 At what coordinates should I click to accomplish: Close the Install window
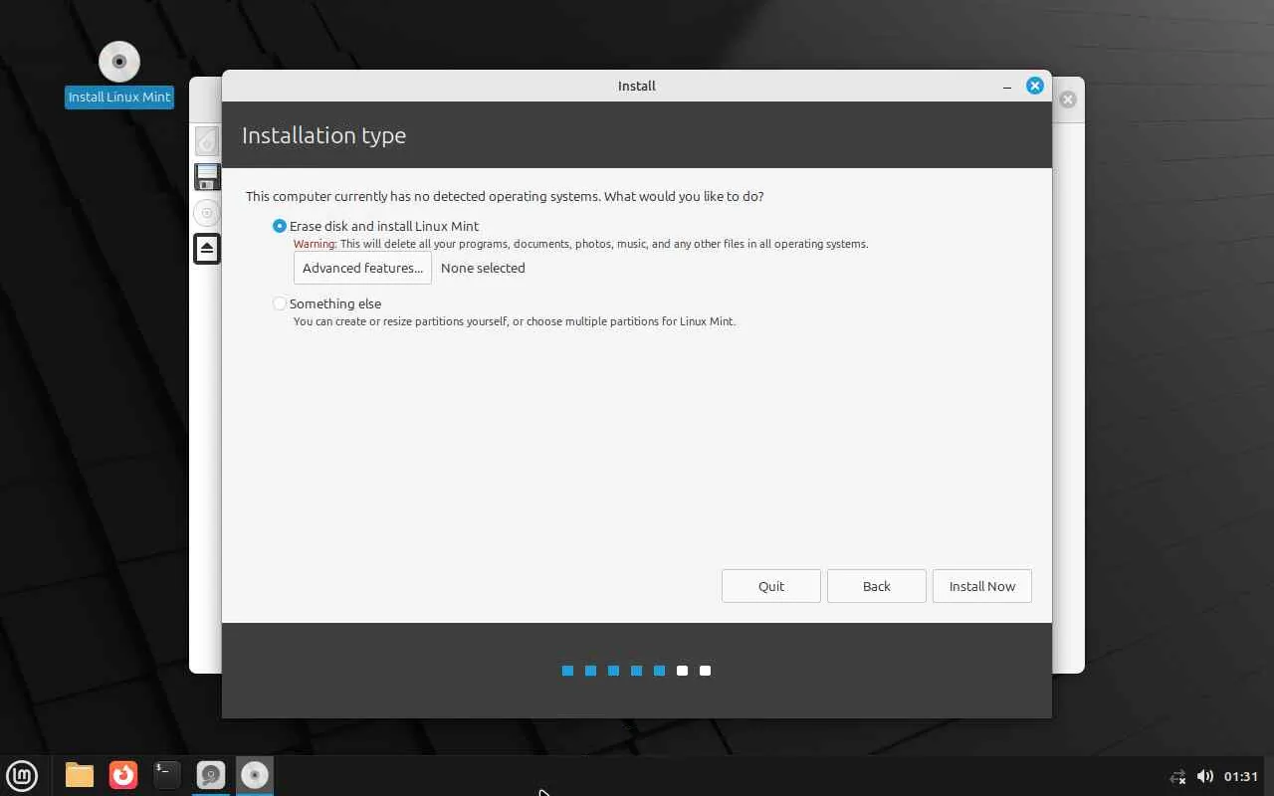(1035, 86)
